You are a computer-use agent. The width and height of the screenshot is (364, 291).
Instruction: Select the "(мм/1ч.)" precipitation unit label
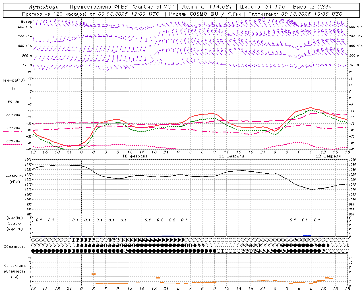pos(15,229)
